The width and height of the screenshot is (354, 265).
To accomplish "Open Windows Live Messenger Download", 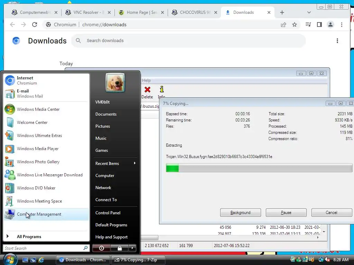I will pos(46,175).
